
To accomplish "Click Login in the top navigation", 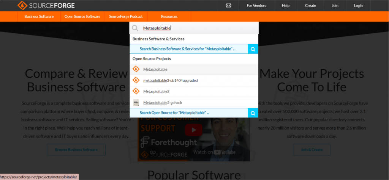I will [358, 5].
